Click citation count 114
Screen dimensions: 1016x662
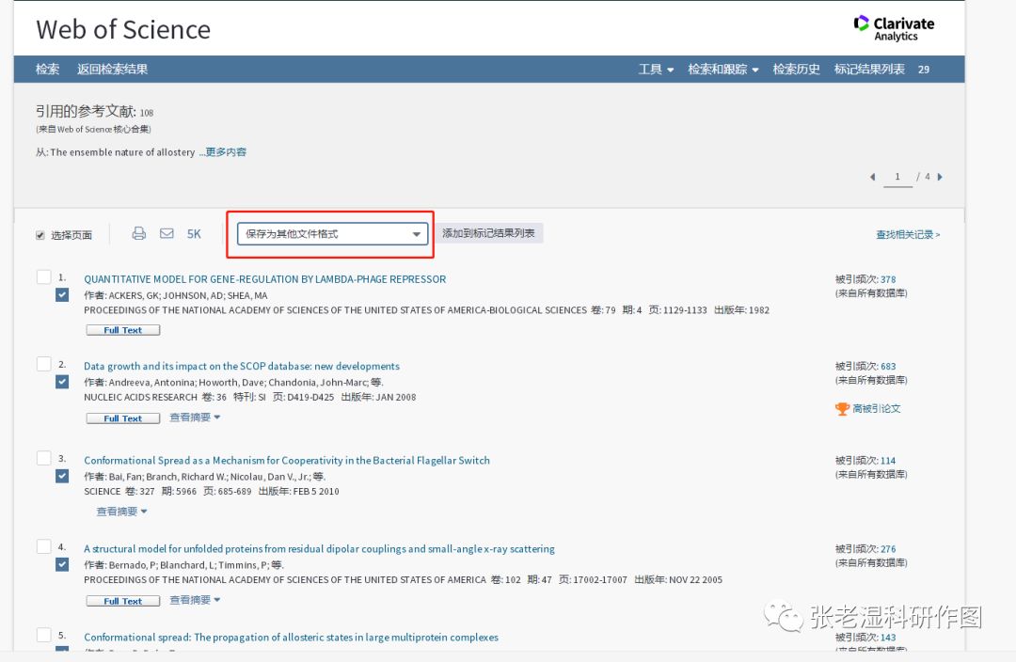click(888, 461)
